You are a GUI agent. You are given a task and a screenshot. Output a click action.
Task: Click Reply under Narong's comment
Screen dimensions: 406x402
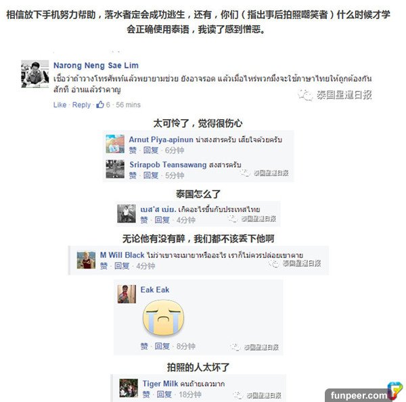81,105
